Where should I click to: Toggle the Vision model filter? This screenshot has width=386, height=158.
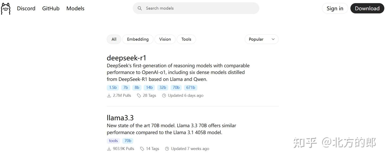tap(165, 39)
